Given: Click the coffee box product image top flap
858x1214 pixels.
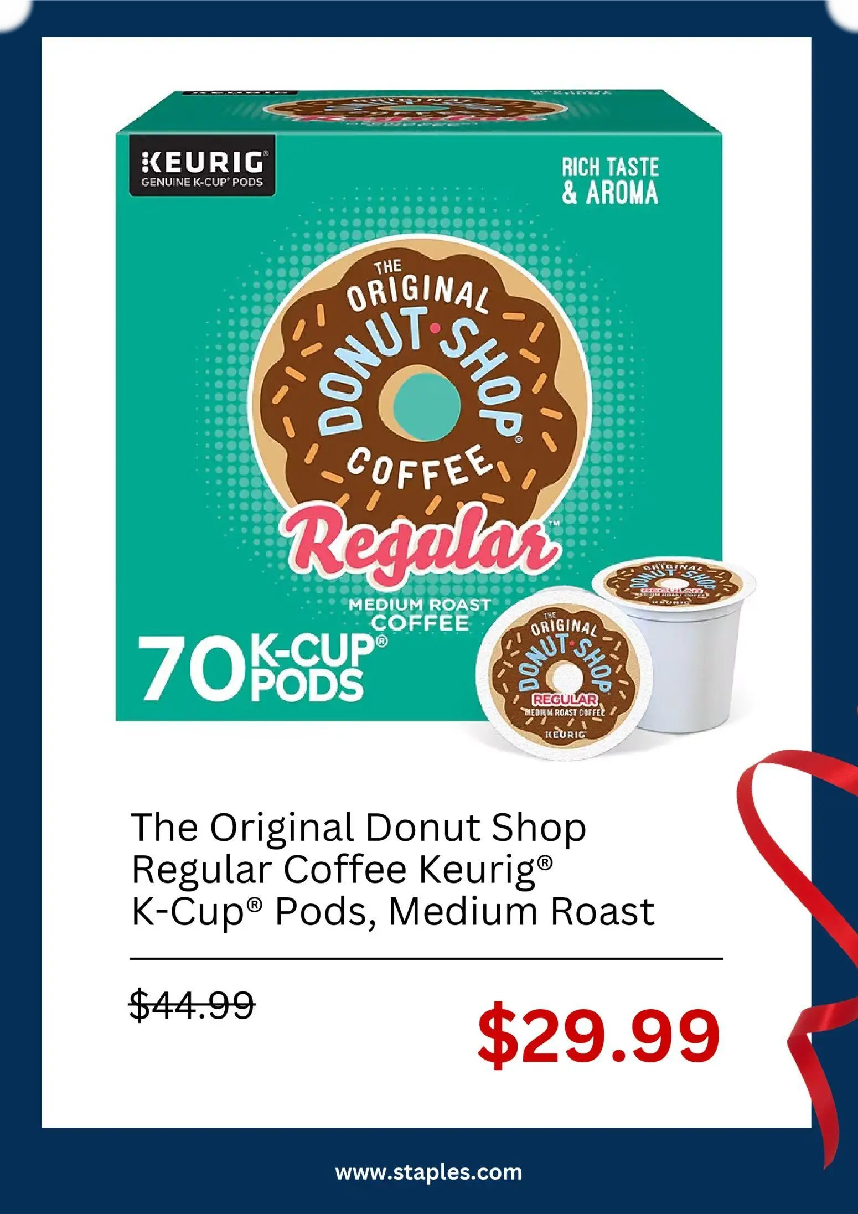Looking at the screenshot, I should [418, 111].
